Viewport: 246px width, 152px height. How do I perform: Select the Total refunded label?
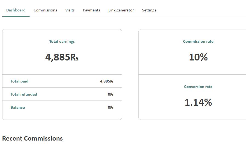(24, 94)
